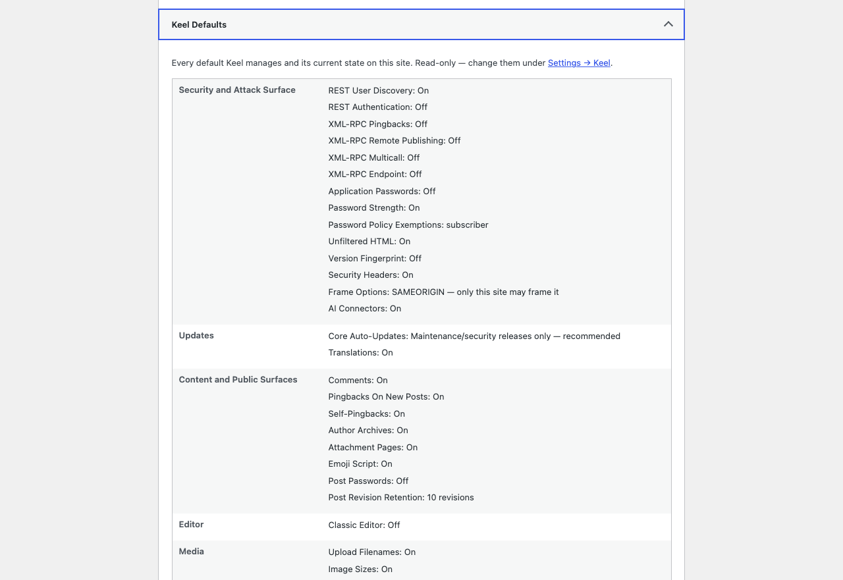This screenshot has width=843, height=580.
Task: Click the REST User Discovery: On row
Action: (x=379, y=91)
